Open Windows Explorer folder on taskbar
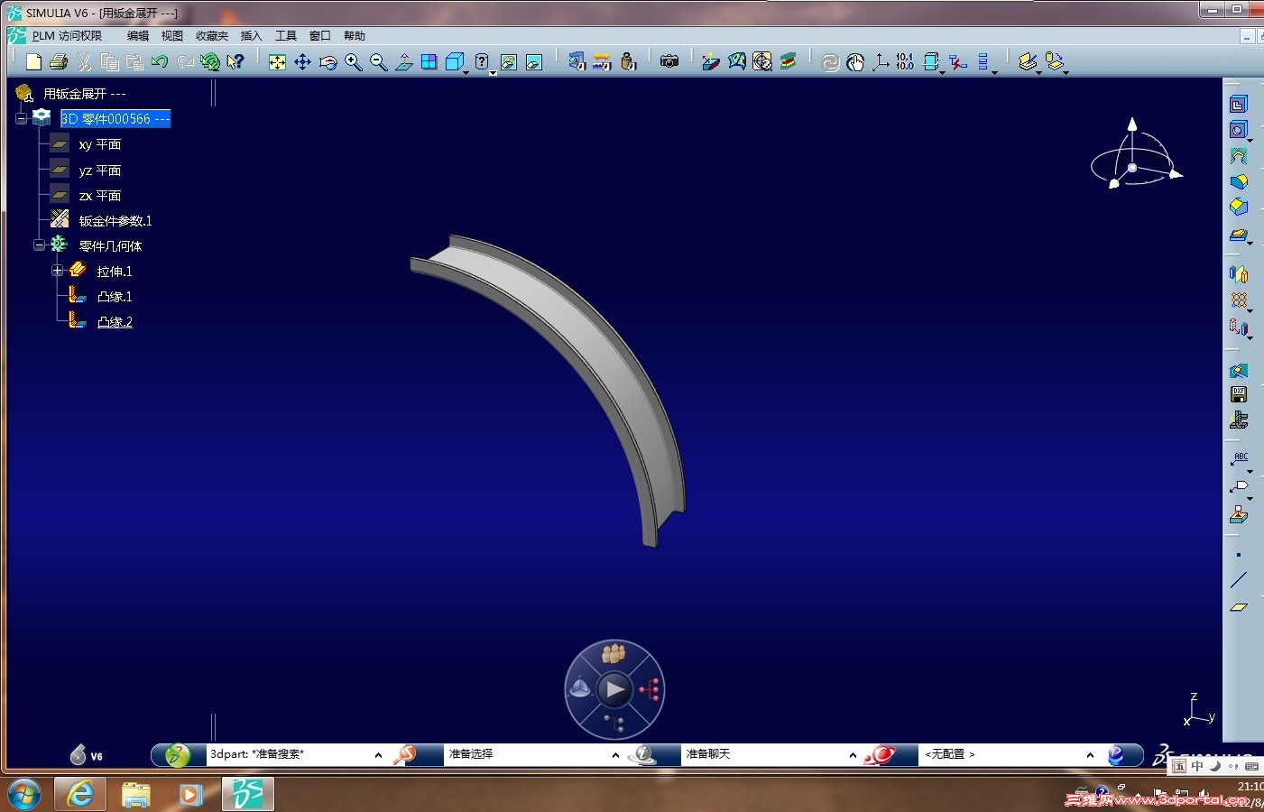 [x=136, y=794]
